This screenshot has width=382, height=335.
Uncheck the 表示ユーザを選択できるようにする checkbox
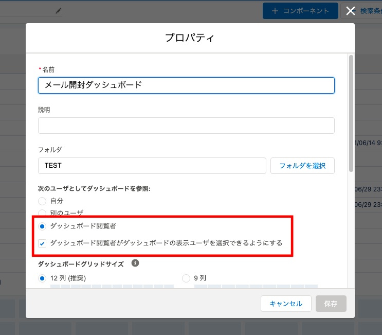[x=42, y=243]
